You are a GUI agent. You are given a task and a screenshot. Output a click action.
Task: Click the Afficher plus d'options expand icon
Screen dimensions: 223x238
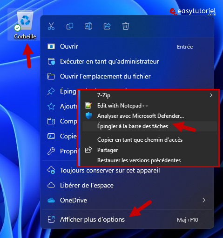click(51, 219)
